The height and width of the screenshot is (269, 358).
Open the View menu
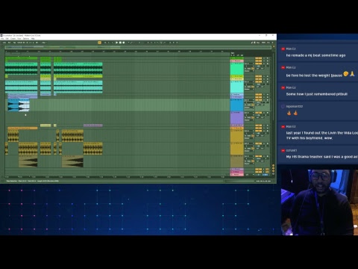[19, 39]
